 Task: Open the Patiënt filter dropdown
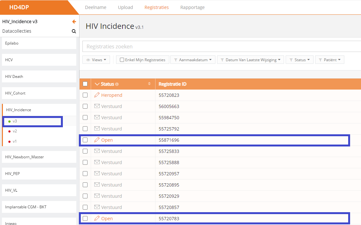click(x=330, y=60)
